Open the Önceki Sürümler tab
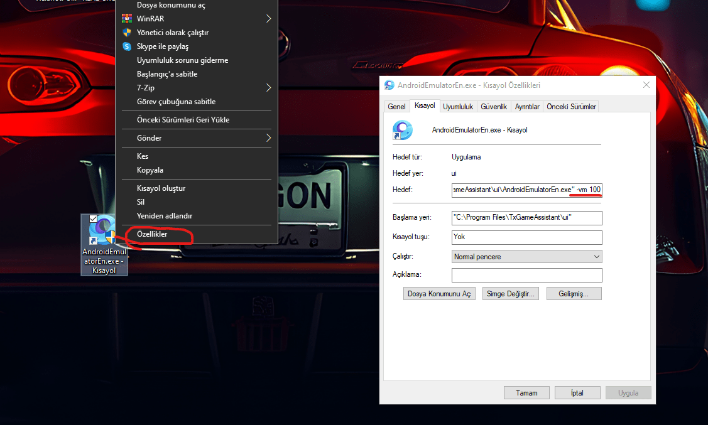Image resolution: width=708 pixels, height=425 pixels. [x=571, y=107]
